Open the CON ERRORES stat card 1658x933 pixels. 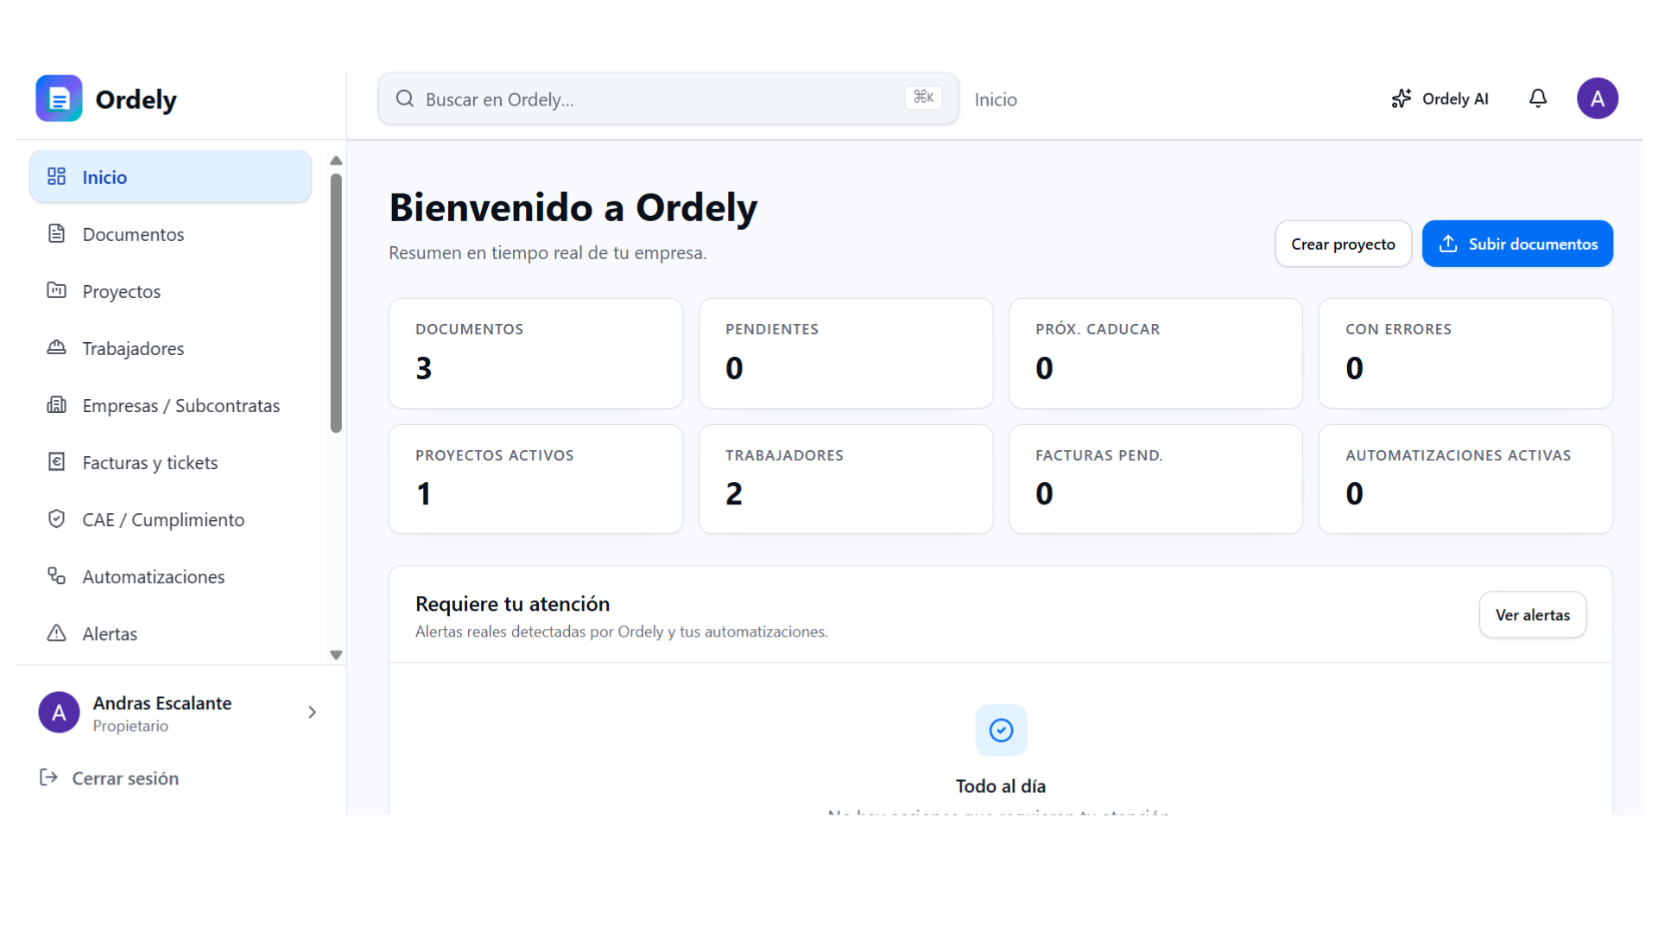[x=1465, y=353]
